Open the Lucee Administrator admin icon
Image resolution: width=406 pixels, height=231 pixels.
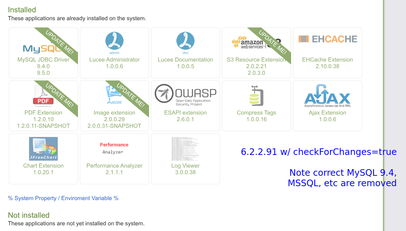[x=114, y=43]
